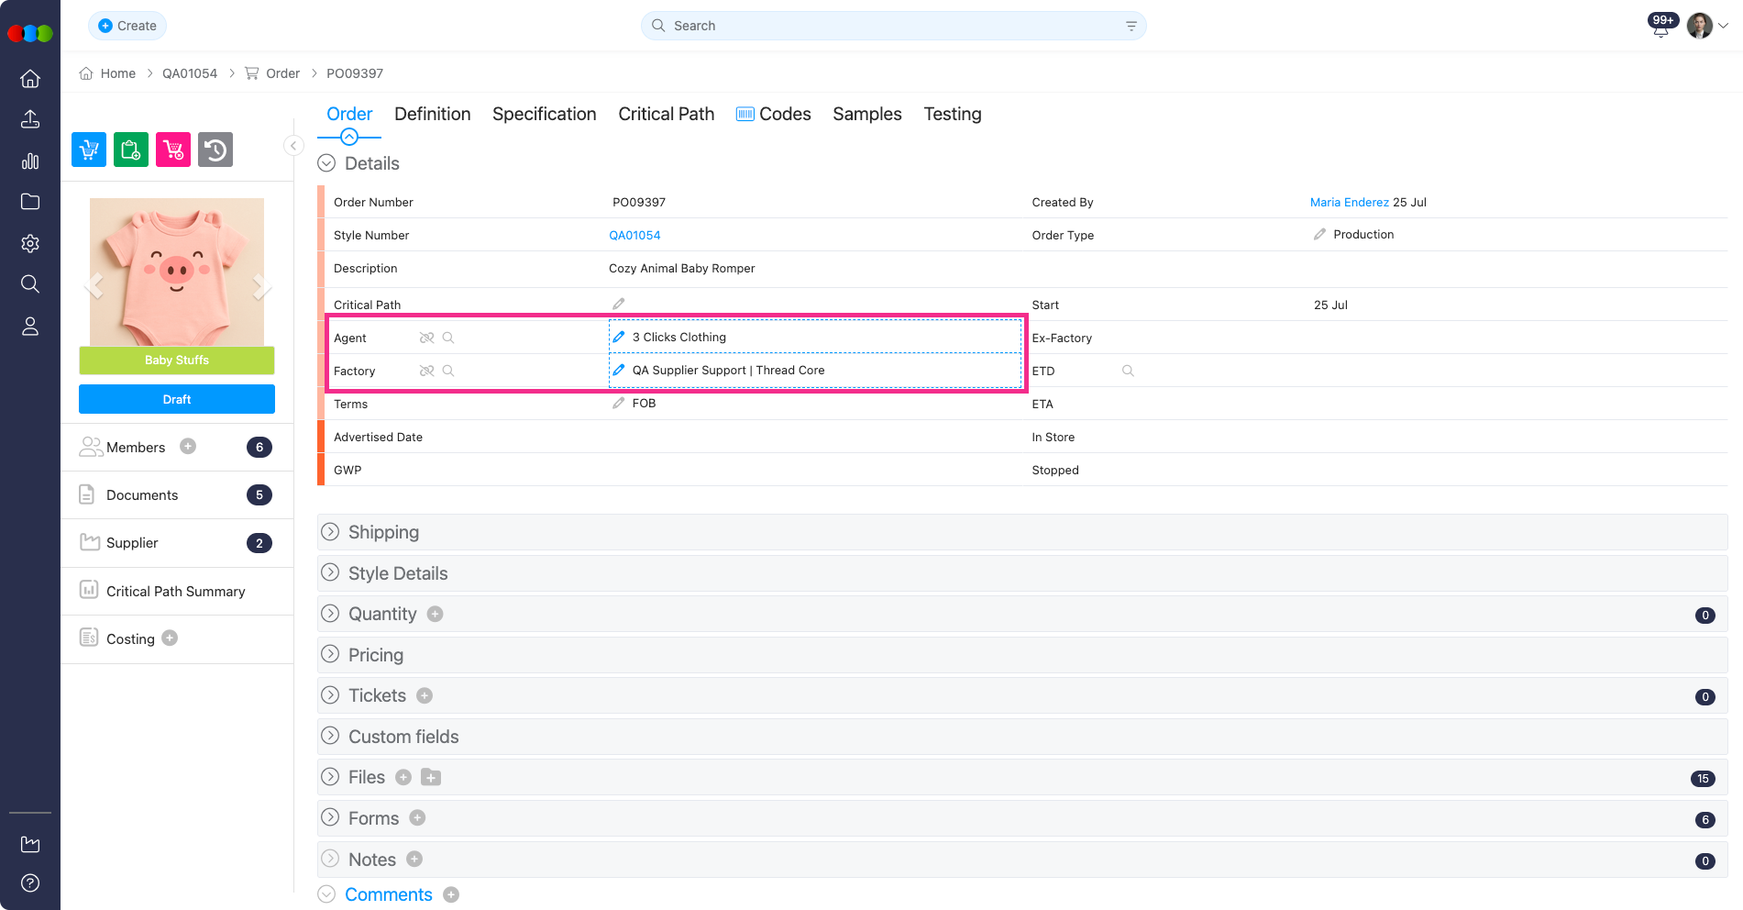Image resolution: width=1743 pixels, height=910 pixels.
Task: Click the Create button
Action: [127, 26]
